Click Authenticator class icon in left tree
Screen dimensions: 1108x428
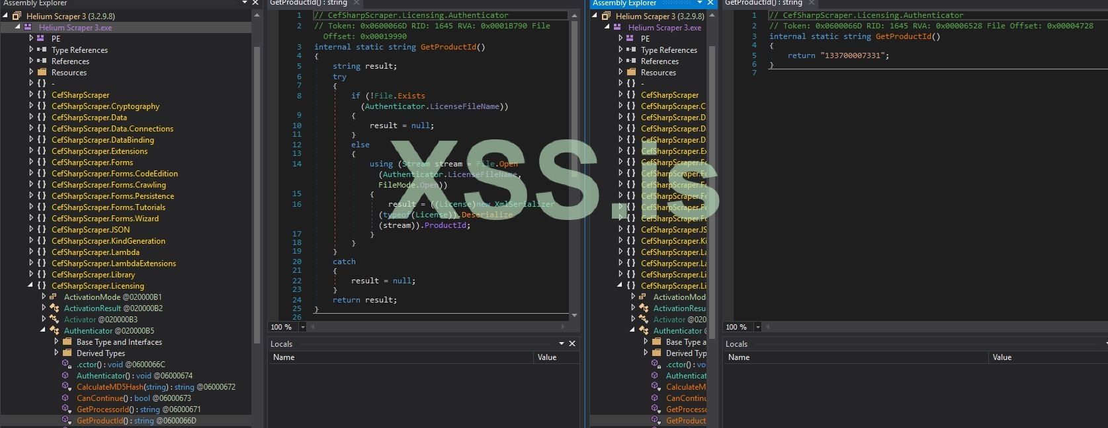coord(54,330)
